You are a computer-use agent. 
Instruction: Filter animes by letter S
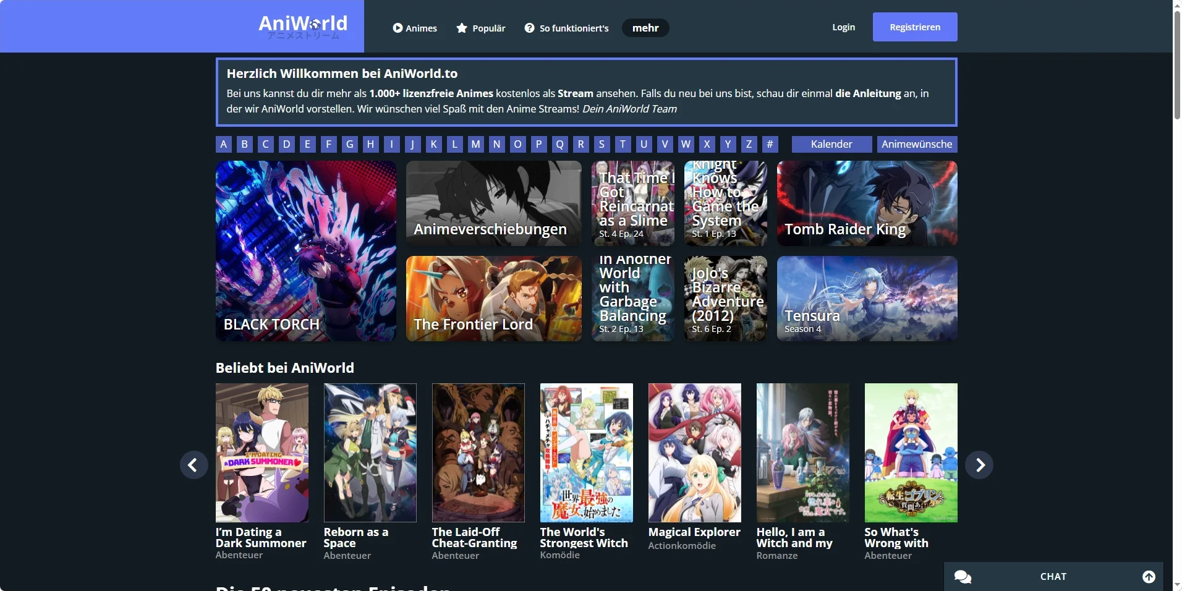pos(602,144)
